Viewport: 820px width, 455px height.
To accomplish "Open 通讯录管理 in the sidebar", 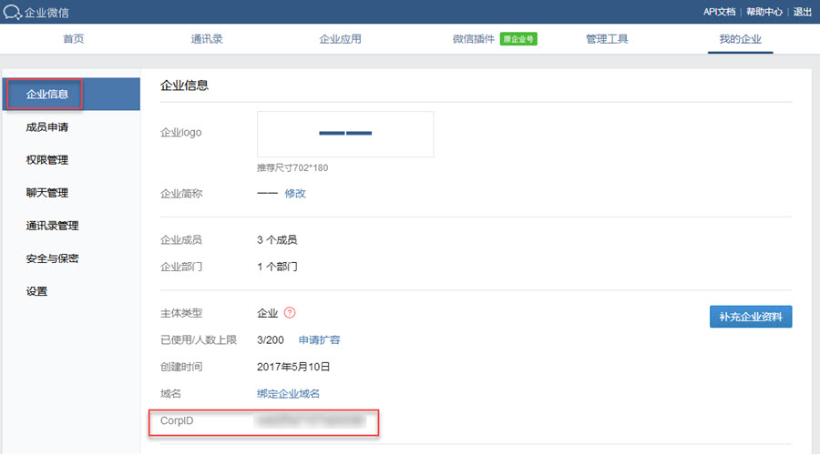I will tap(52, 226).
